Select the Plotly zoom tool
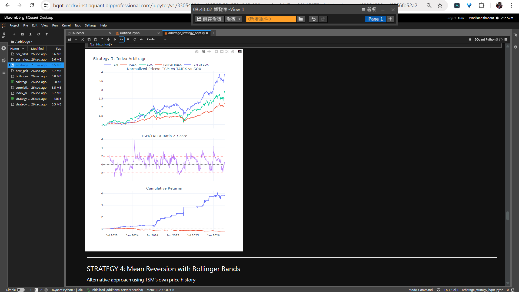This screenshot has height=292, width=519. pos(204,52)
